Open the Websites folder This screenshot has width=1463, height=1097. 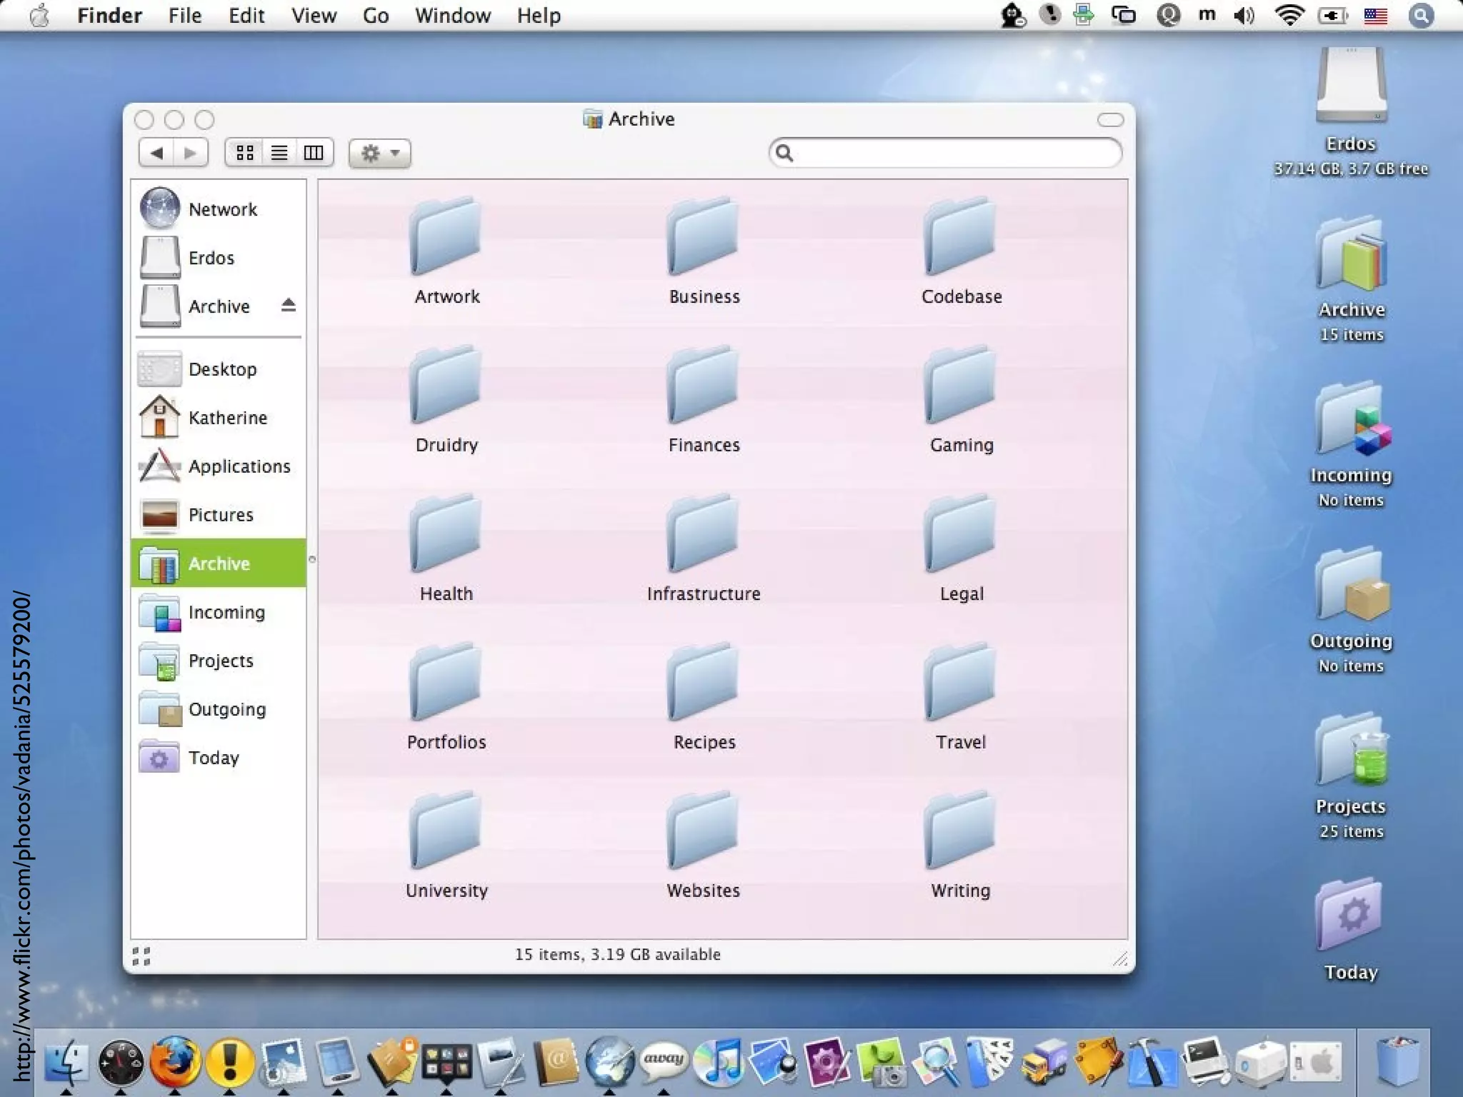pyautogui.click(x=704, y=832)
